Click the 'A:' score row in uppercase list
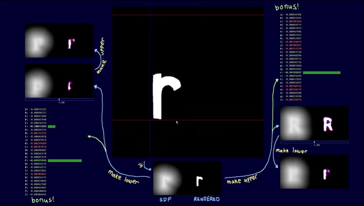 36,109
